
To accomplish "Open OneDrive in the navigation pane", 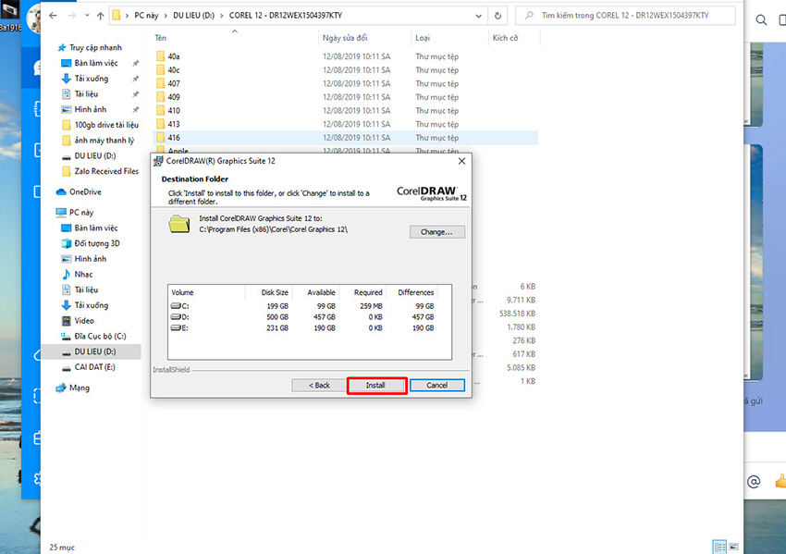I will click(85, 192).
